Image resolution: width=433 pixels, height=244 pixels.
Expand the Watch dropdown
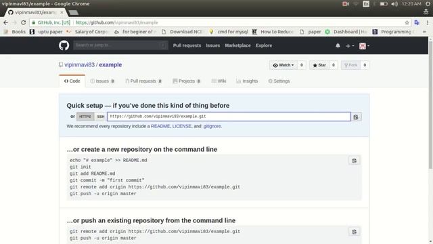(283, 65)
